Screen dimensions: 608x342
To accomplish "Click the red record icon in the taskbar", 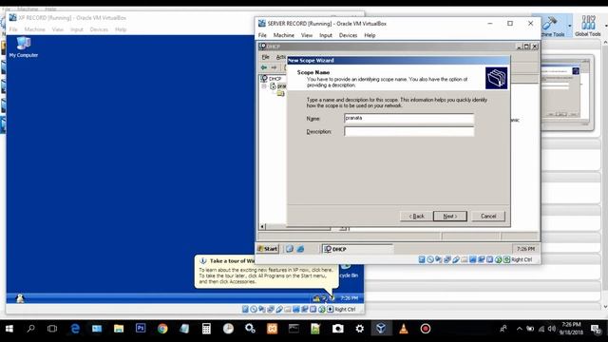I will [x=426, y=329].
